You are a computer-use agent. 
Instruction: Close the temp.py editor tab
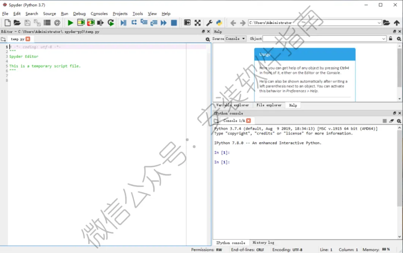(x=28, y=39)
